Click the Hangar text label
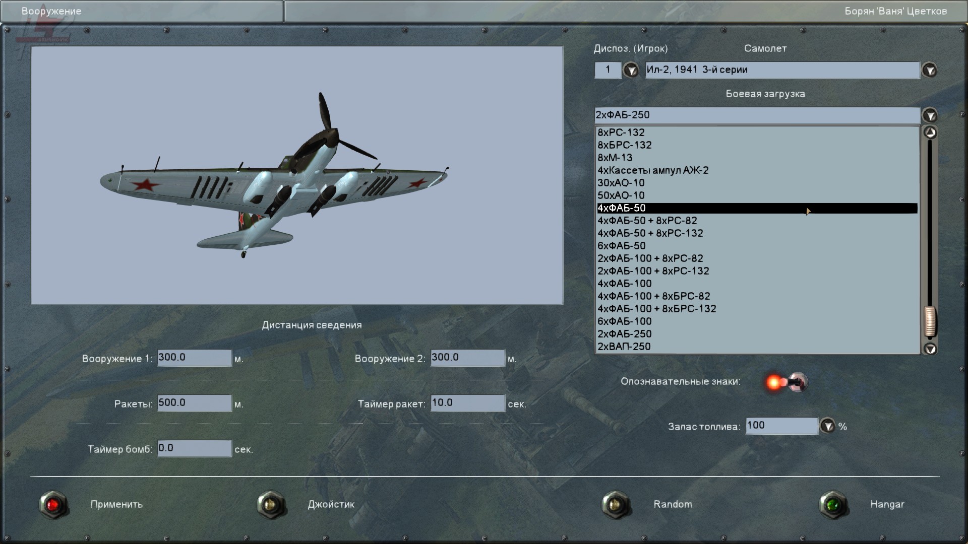Screen dimensions: 968x544 coord(887,504)
